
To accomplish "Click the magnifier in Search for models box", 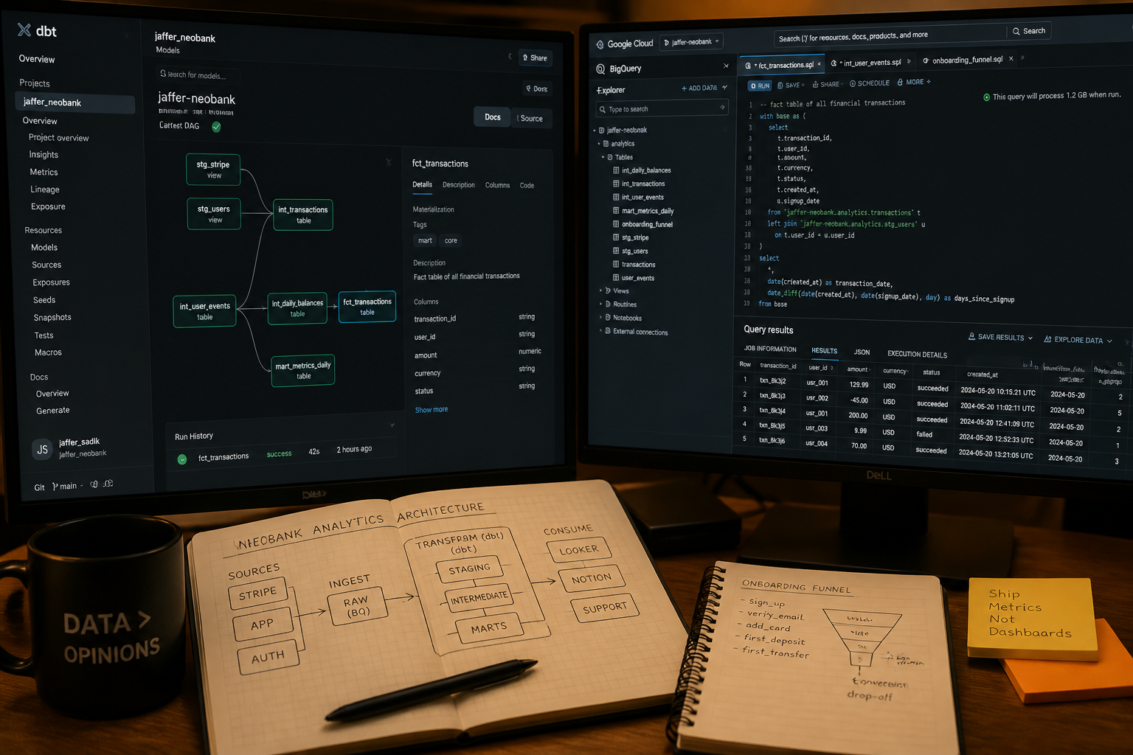I will pos(163,74).
